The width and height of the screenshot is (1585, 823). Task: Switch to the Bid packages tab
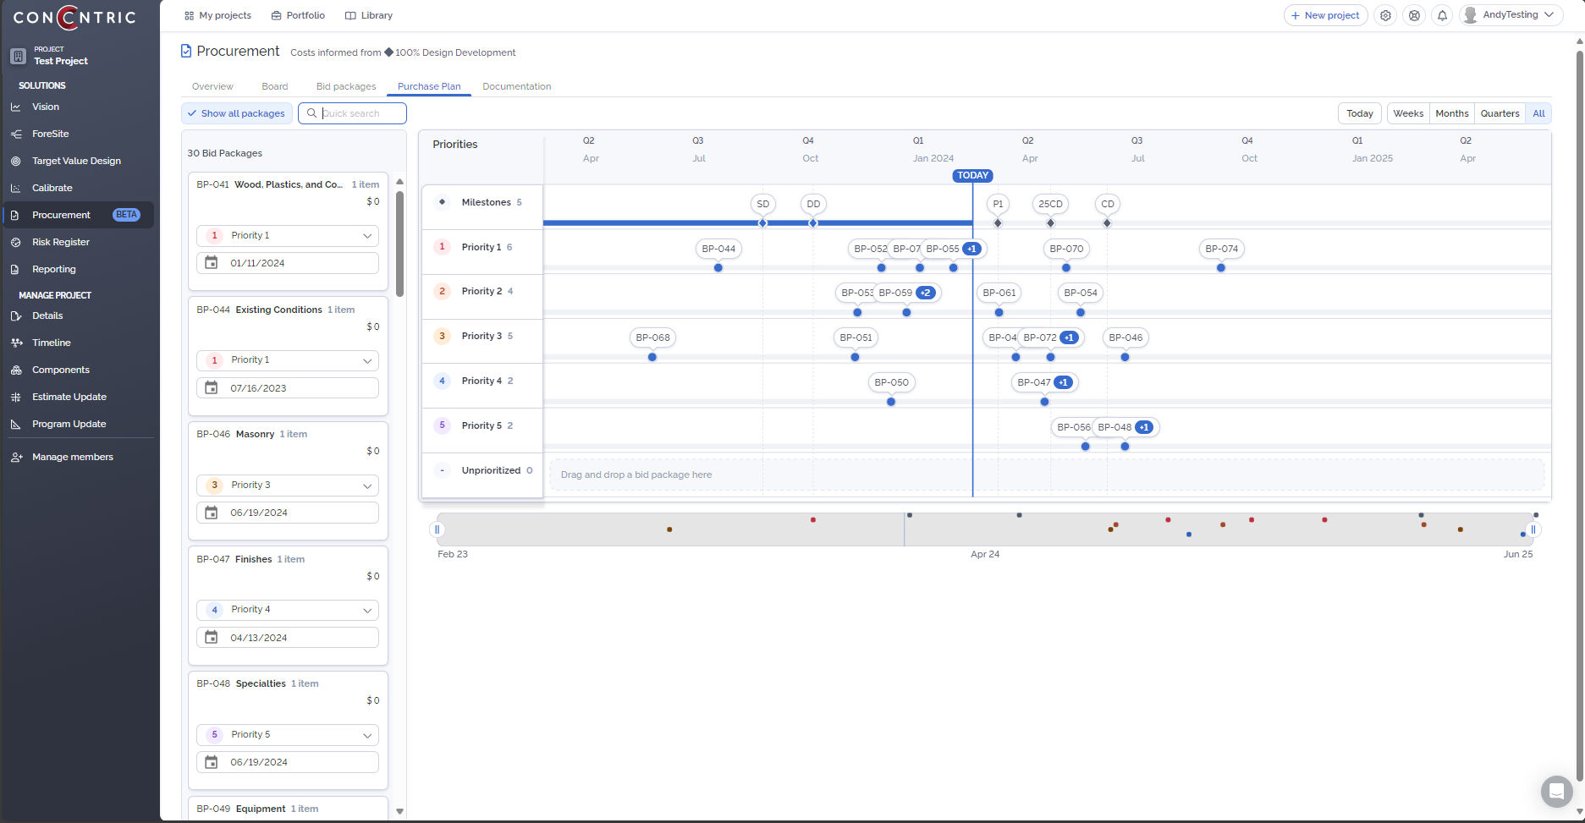[346, 86]
